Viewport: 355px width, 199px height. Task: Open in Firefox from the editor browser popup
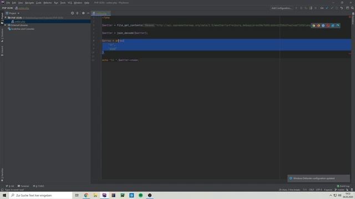[318, 25]
